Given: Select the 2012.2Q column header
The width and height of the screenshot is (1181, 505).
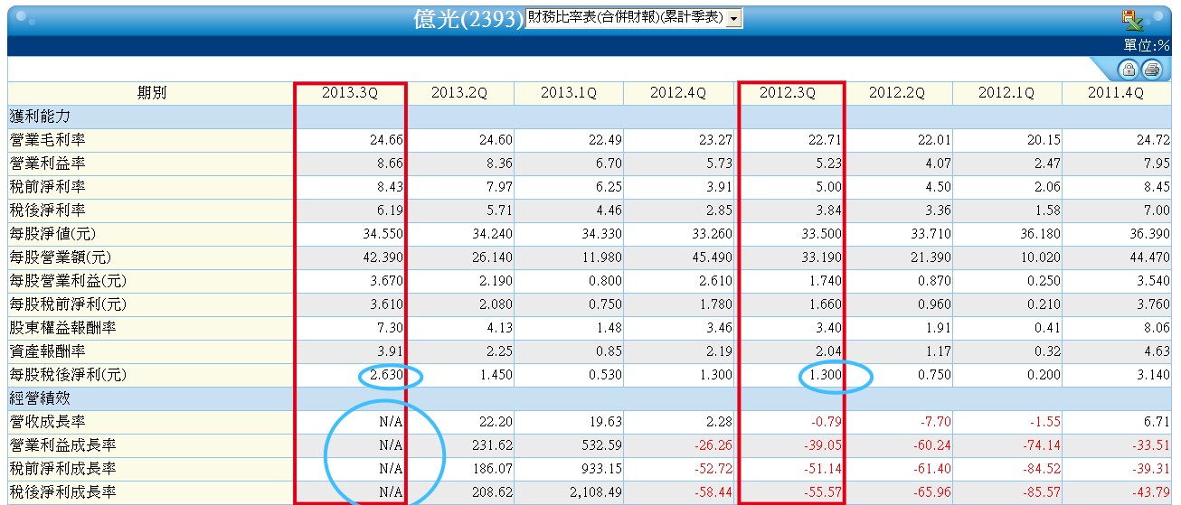Looking at the screenshot, I should [897, 93].
